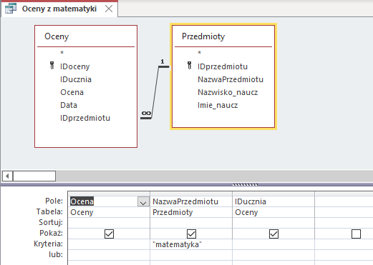Select NazwaPrzedmiotu column via its top selector bar
The image size is (373, 265).
191,194
